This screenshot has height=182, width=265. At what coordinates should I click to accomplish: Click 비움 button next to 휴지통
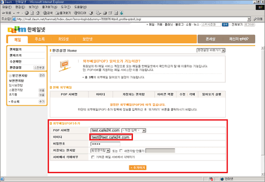point(42,95)
